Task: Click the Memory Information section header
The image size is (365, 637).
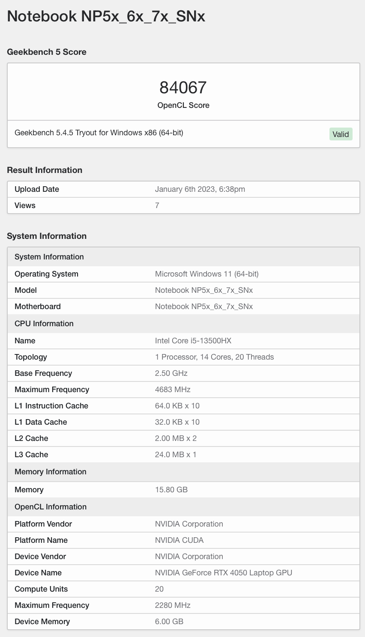Action: [51, 472]
